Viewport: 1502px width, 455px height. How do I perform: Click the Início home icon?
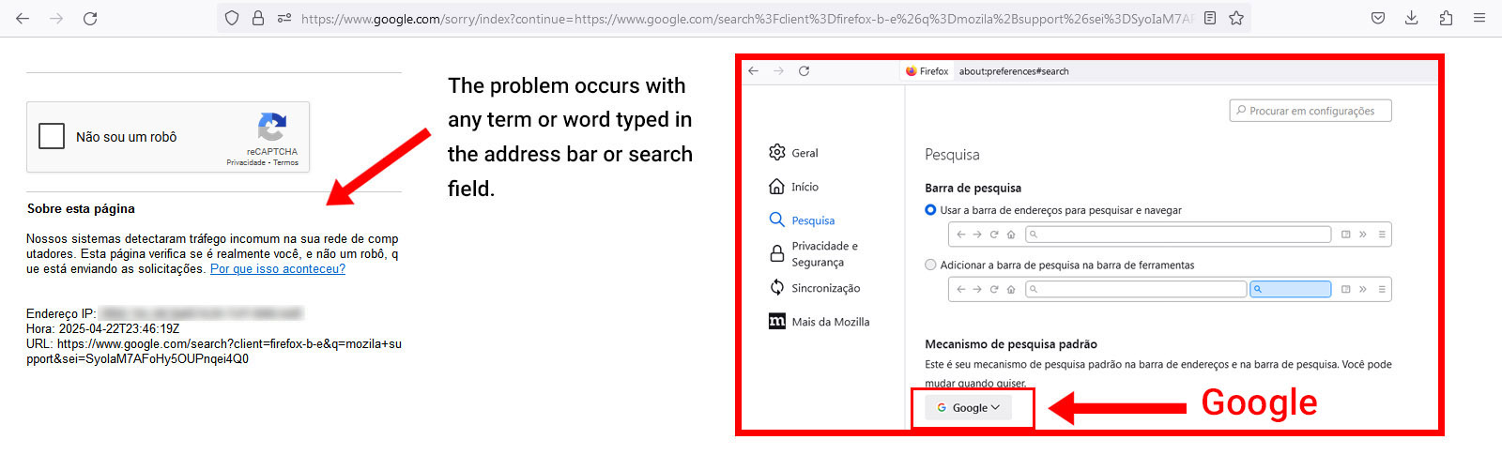pos(776,186)
